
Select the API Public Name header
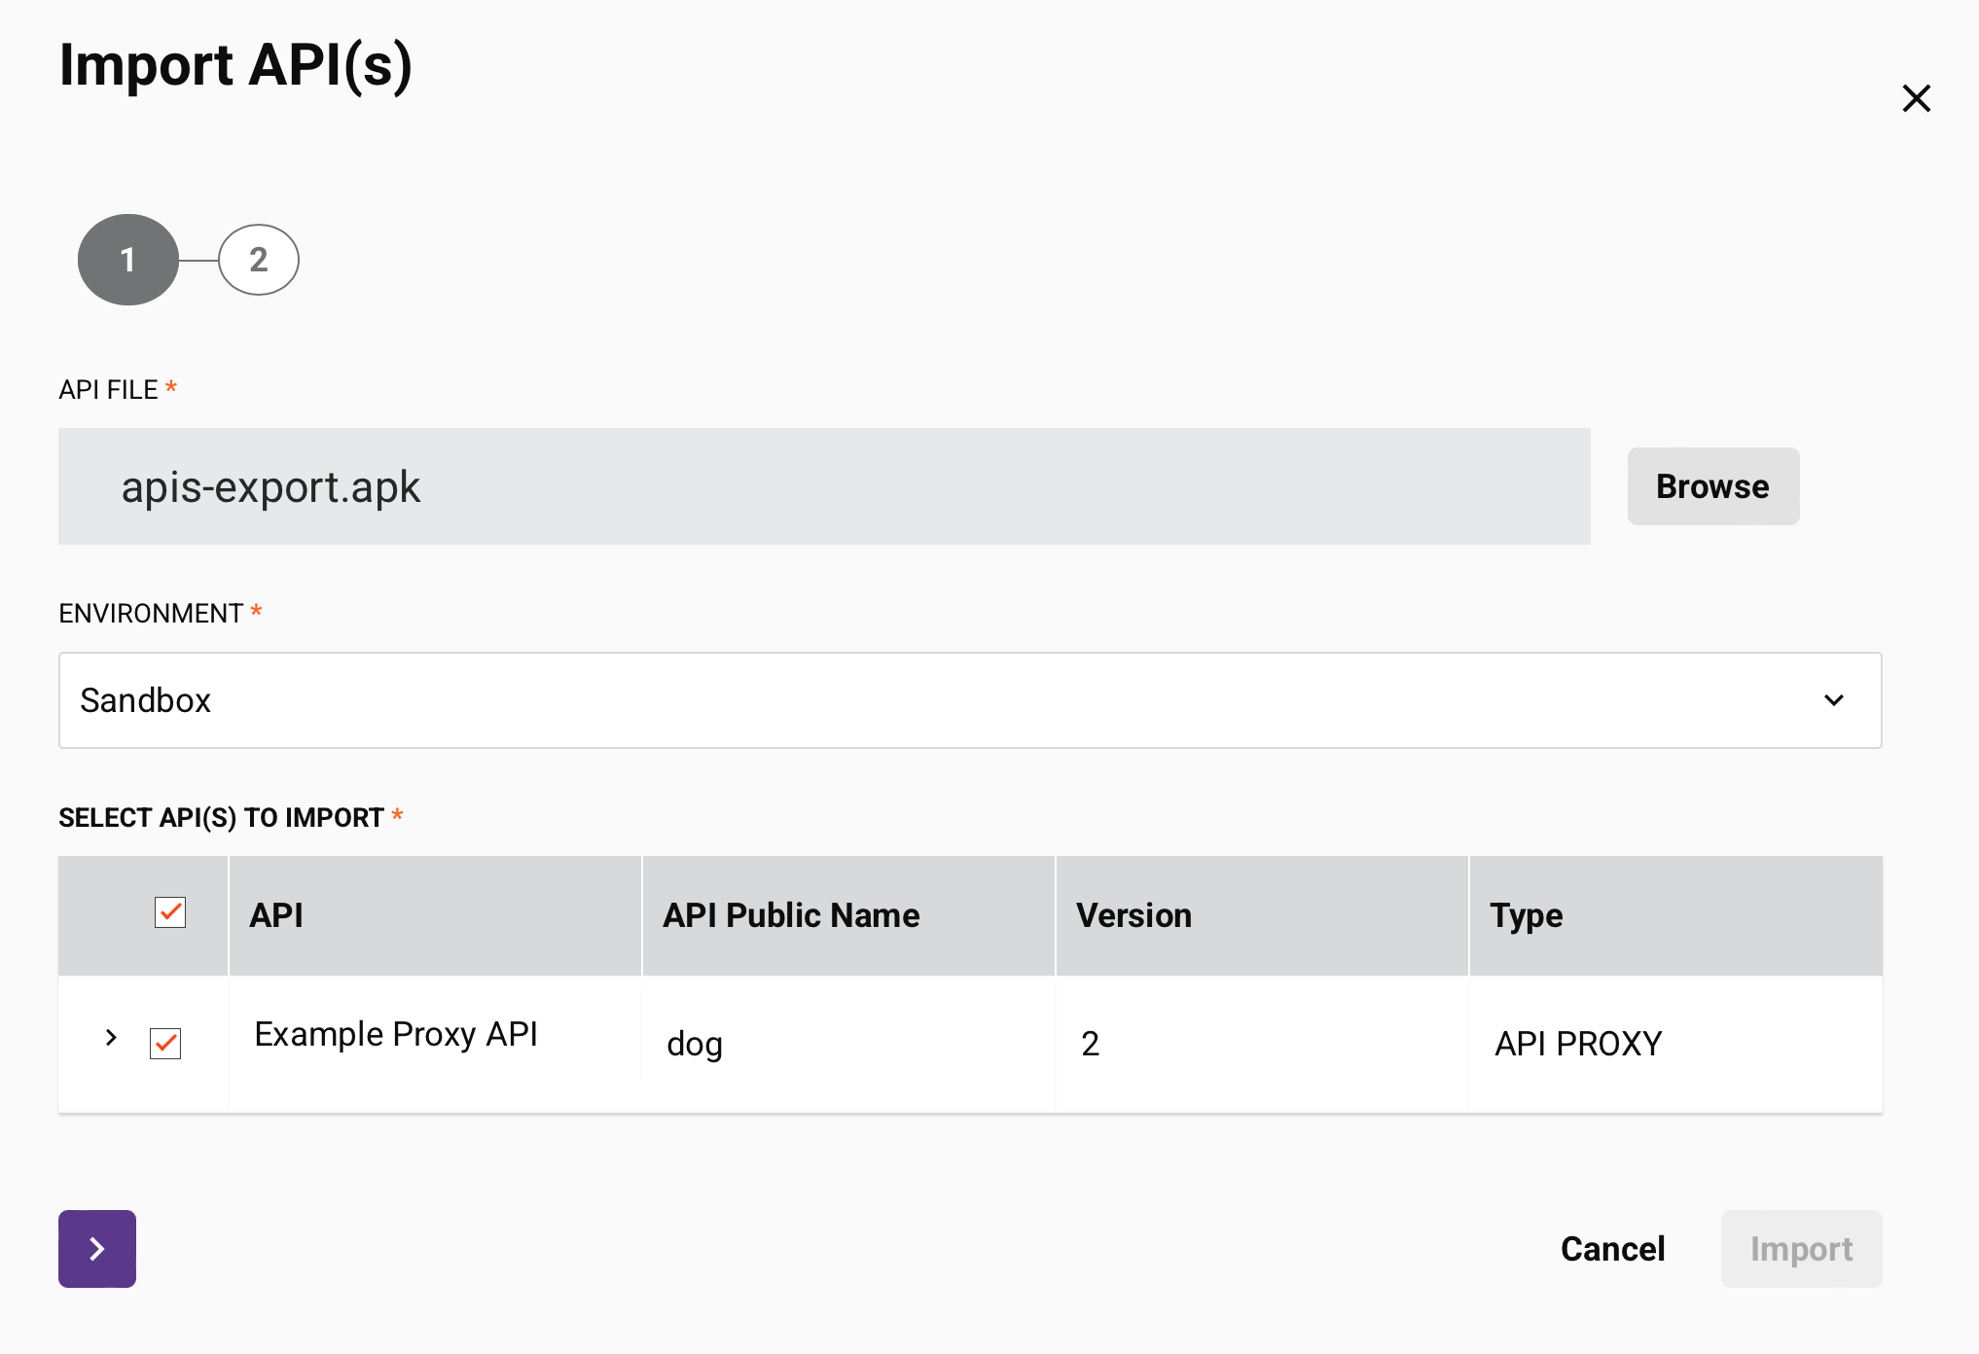[790, 914]
